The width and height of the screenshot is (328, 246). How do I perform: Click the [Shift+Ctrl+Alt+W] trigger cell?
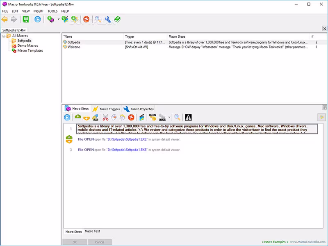point(137,47)
